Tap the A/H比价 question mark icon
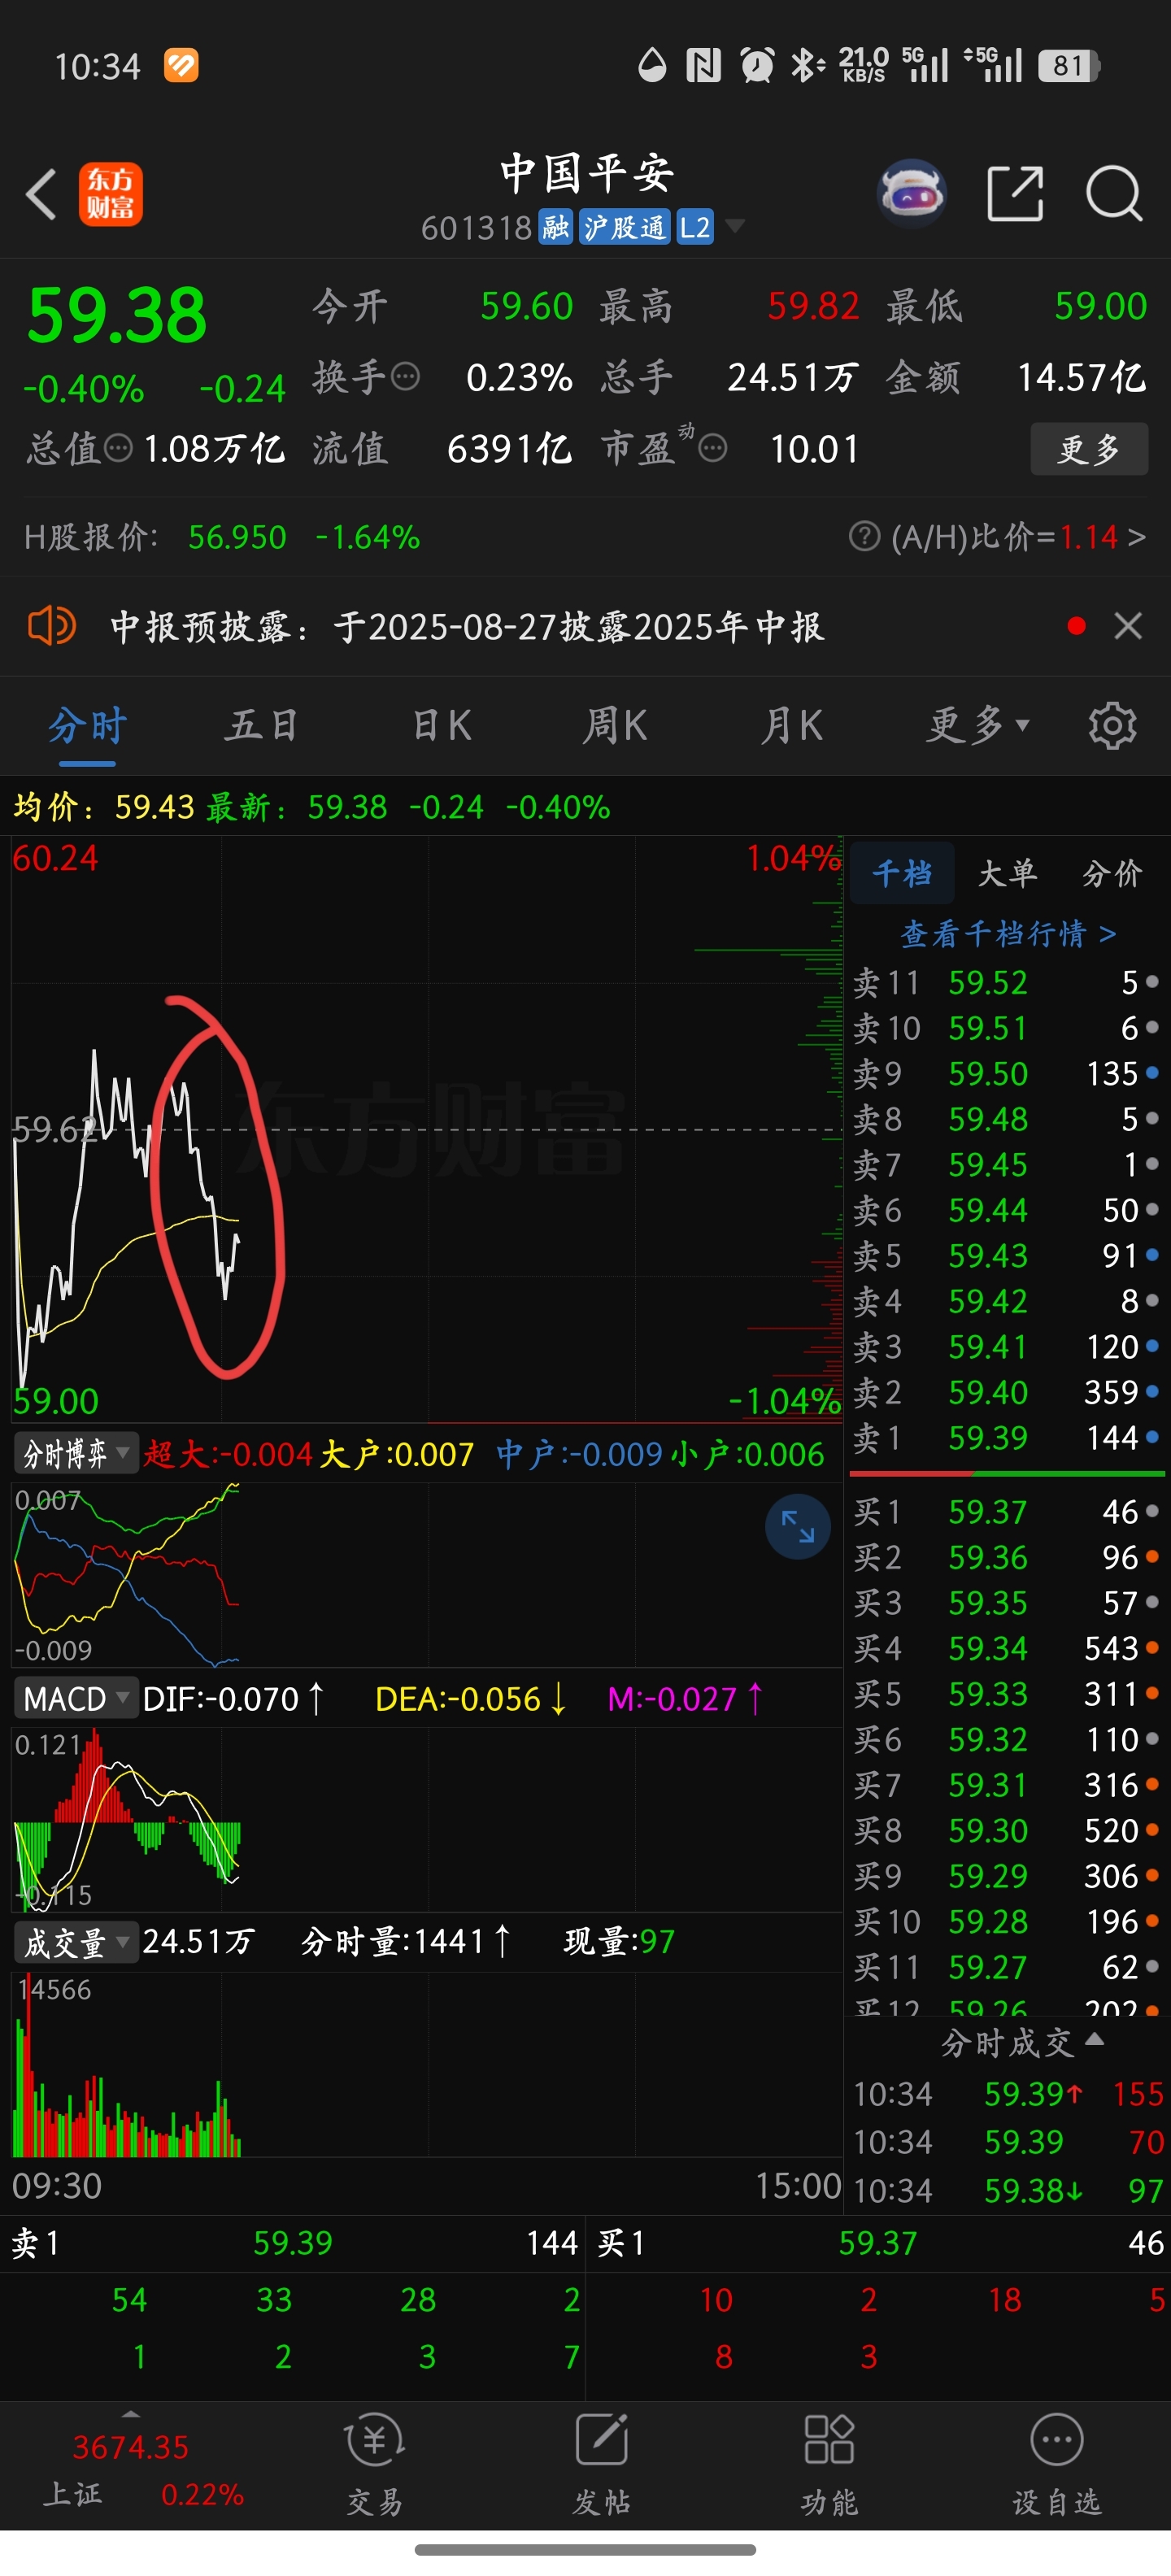The height and width of the screenshot is (2576, 1171). point(864,536)
